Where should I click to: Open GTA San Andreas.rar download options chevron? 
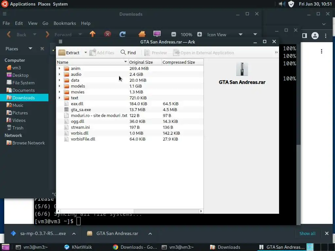pyautogui.click(x=150, y=234)
